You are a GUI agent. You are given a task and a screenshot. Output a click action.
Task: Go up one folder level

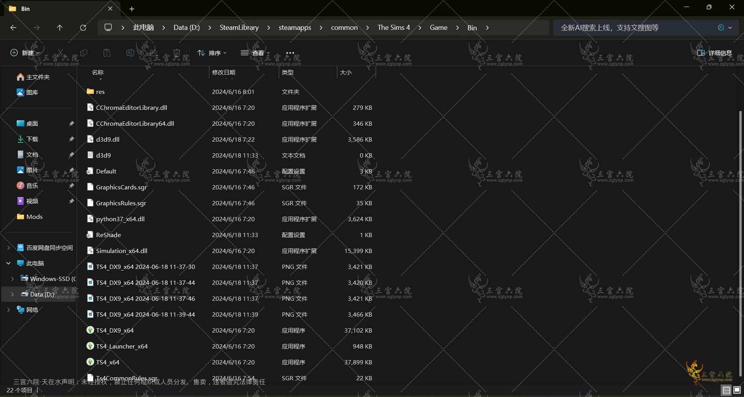(x=60, y=28)
